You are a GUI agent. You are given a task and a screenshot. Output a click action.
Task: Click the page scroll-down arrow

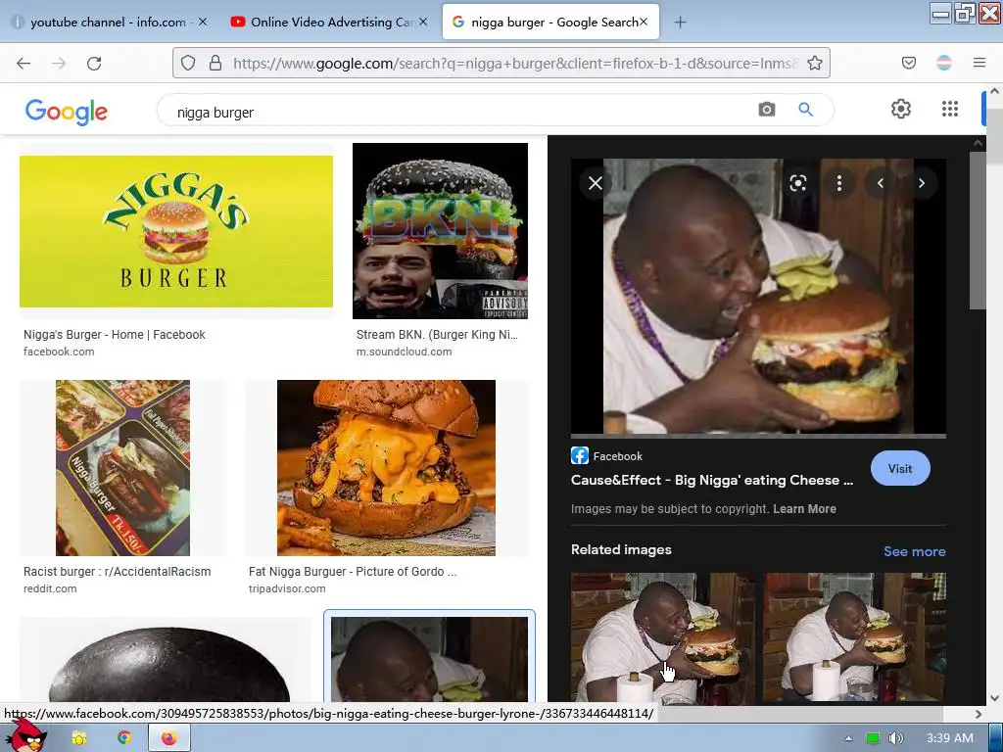994,698
